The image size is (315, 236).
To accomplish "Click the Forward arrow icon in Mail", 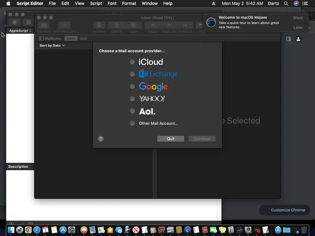I will click(185, 25).
